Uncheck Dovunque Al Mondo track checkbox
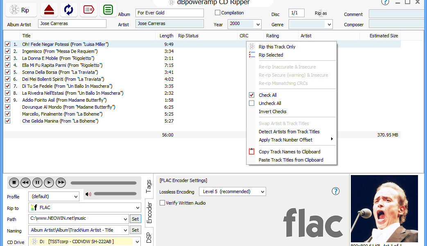 coord(8,107)
